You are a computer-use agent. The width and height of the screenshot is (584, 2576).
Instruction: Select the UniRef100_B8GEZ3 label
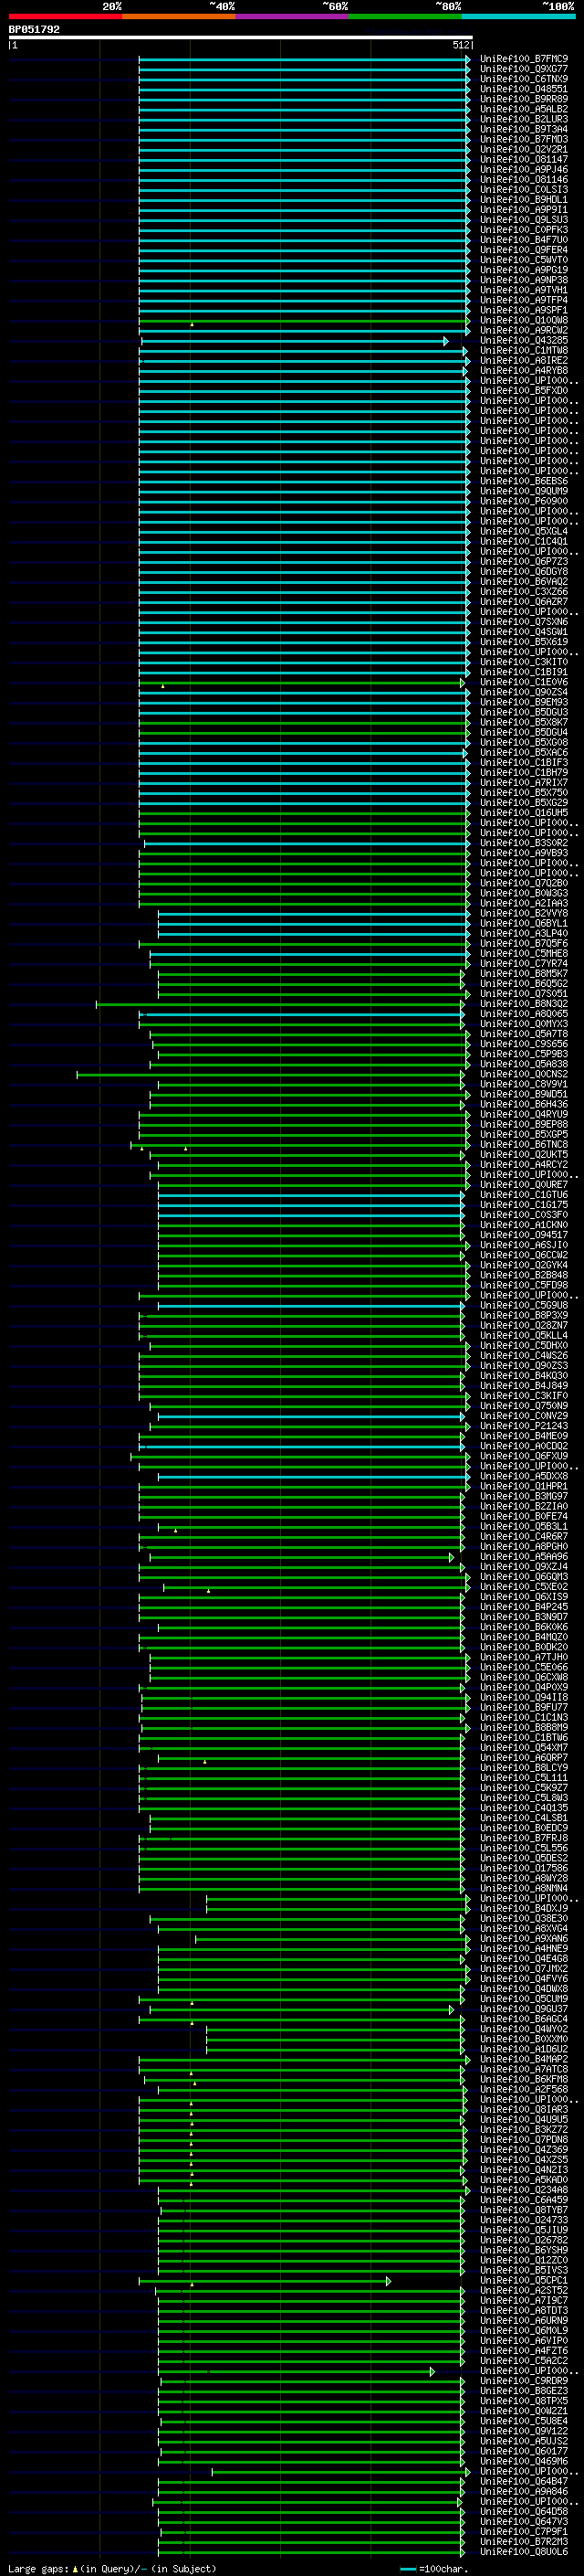[524, 2390]
